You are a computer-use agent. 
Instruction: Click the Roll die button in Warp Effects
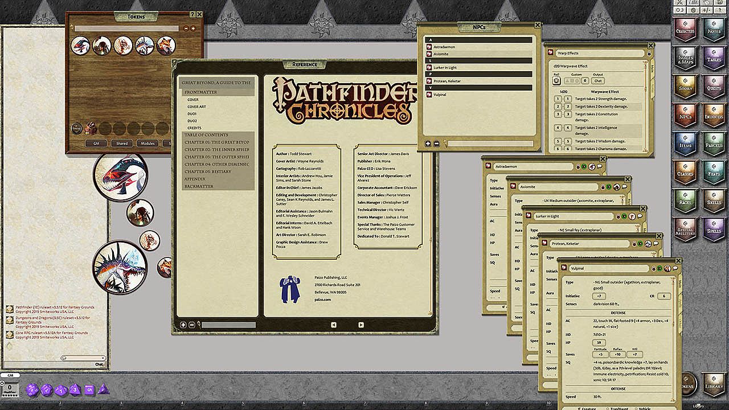556,80
